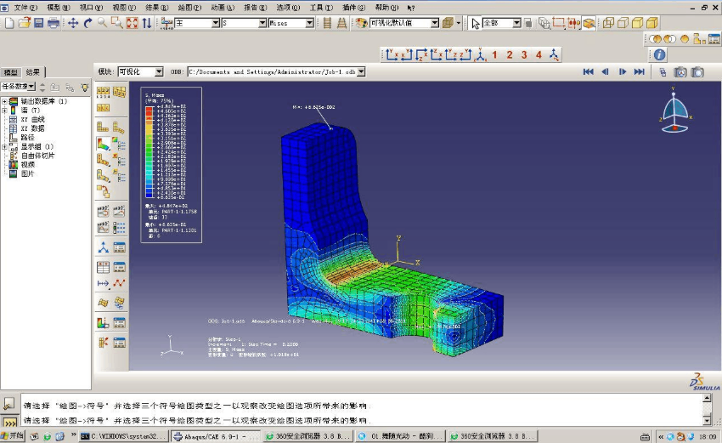Select the Box Zoom tool
This screenshot has width=722, height=443.
click(117, 23)
